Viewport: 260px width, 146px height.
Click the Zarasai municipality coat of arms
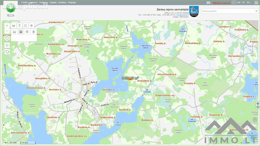[x=194, y=11]
